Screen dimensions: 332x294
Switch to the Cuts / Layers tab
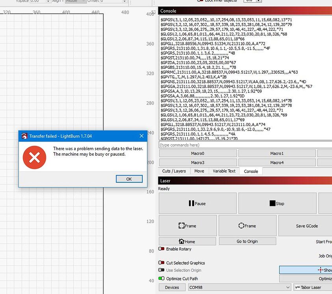pyautogui.click(x=174, y=171)
